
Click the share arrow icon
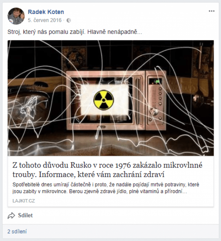[x=11, y=216]
